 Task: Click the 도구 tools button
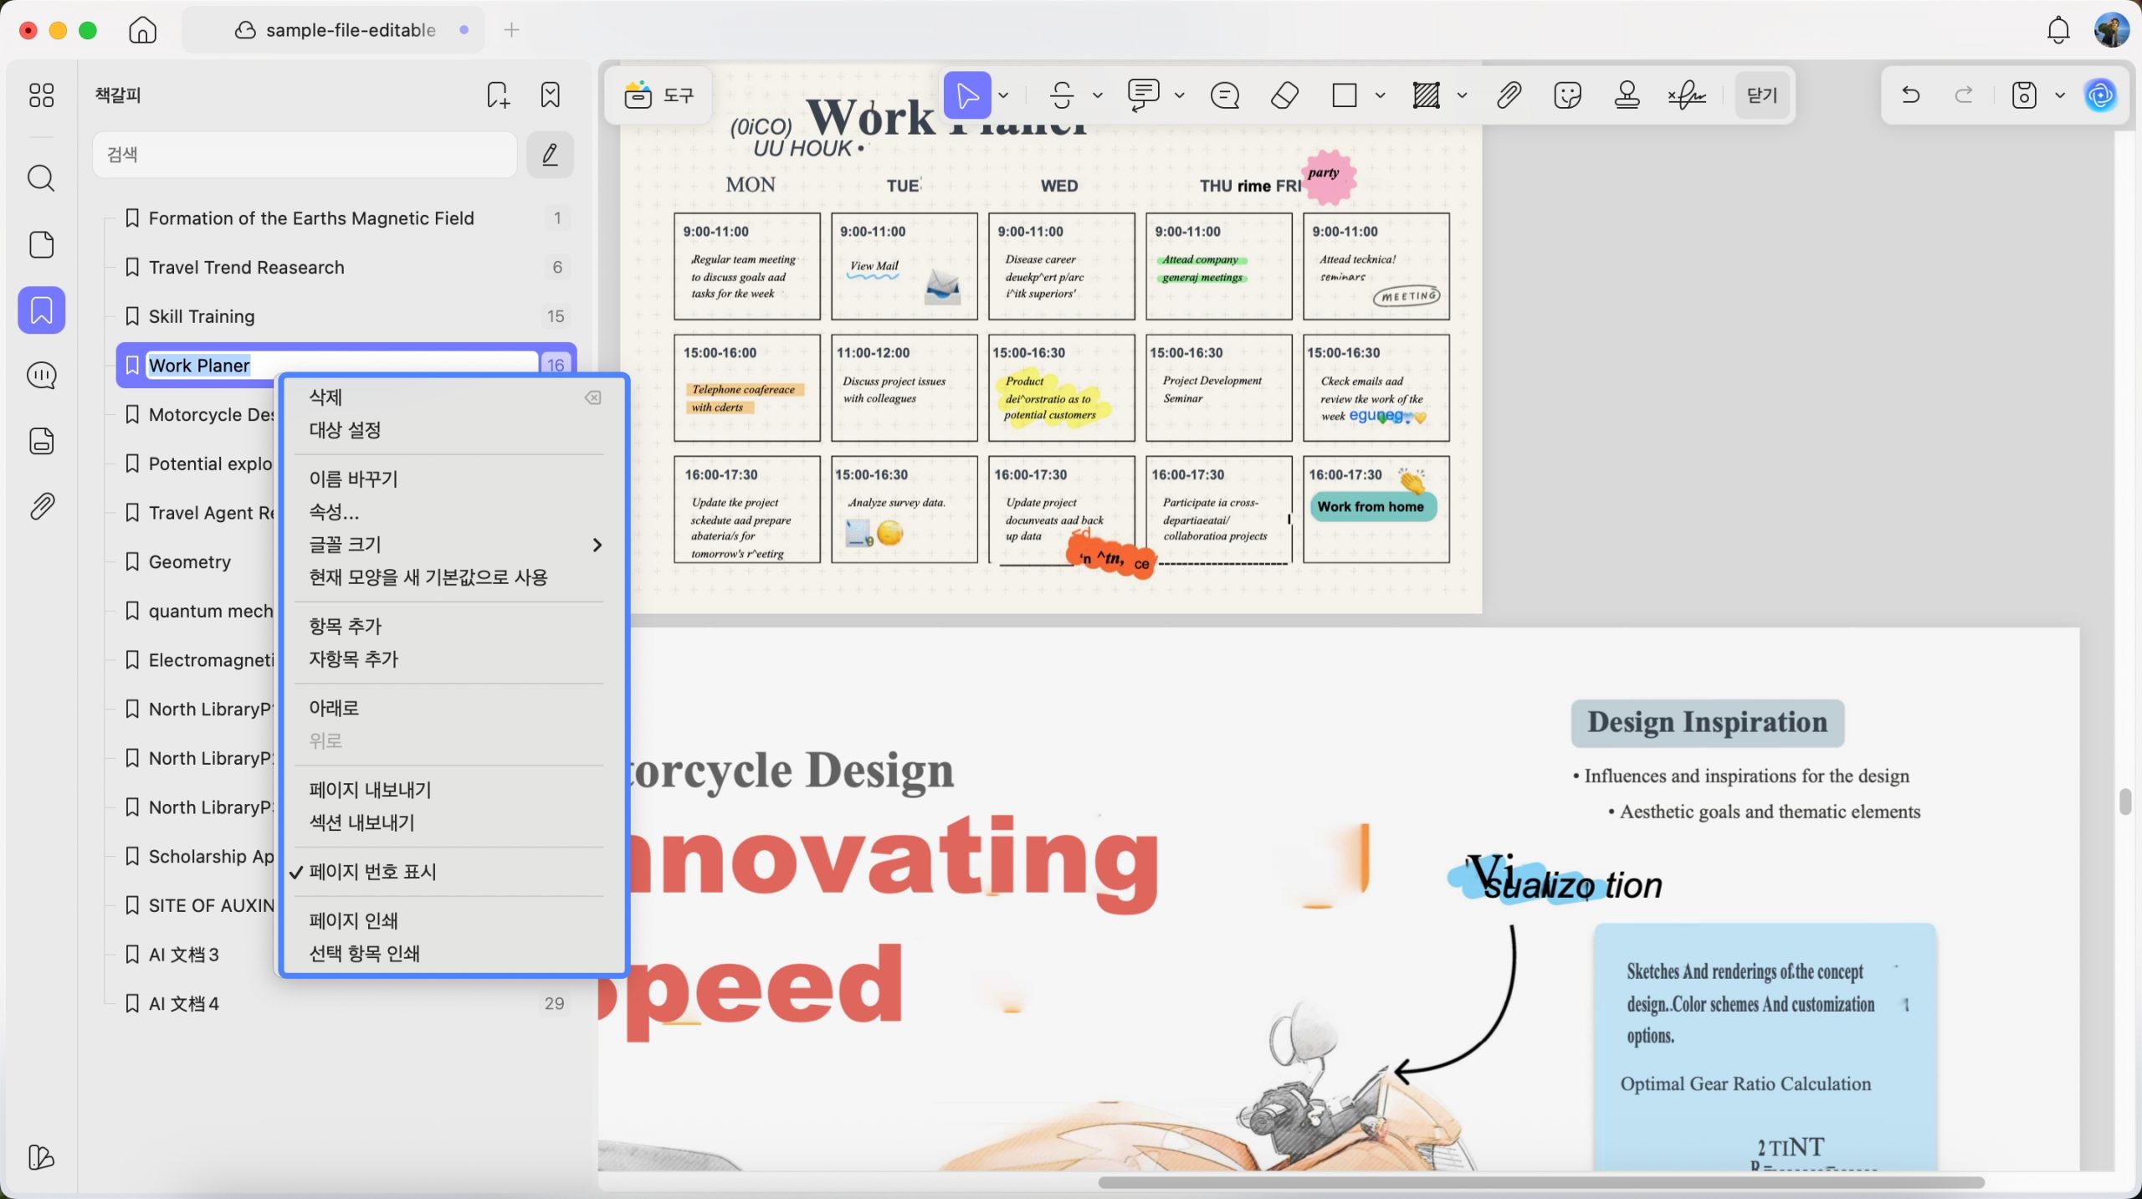click(x=659, y=95)
